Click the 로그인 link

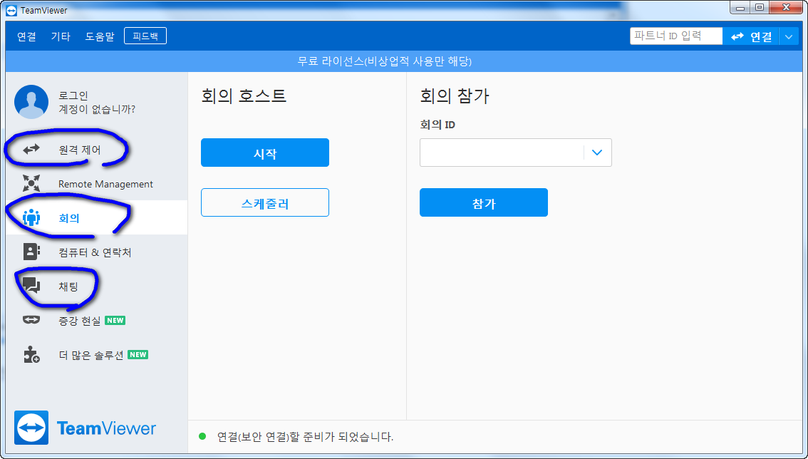pyautogui.click(x=73, y=96)
